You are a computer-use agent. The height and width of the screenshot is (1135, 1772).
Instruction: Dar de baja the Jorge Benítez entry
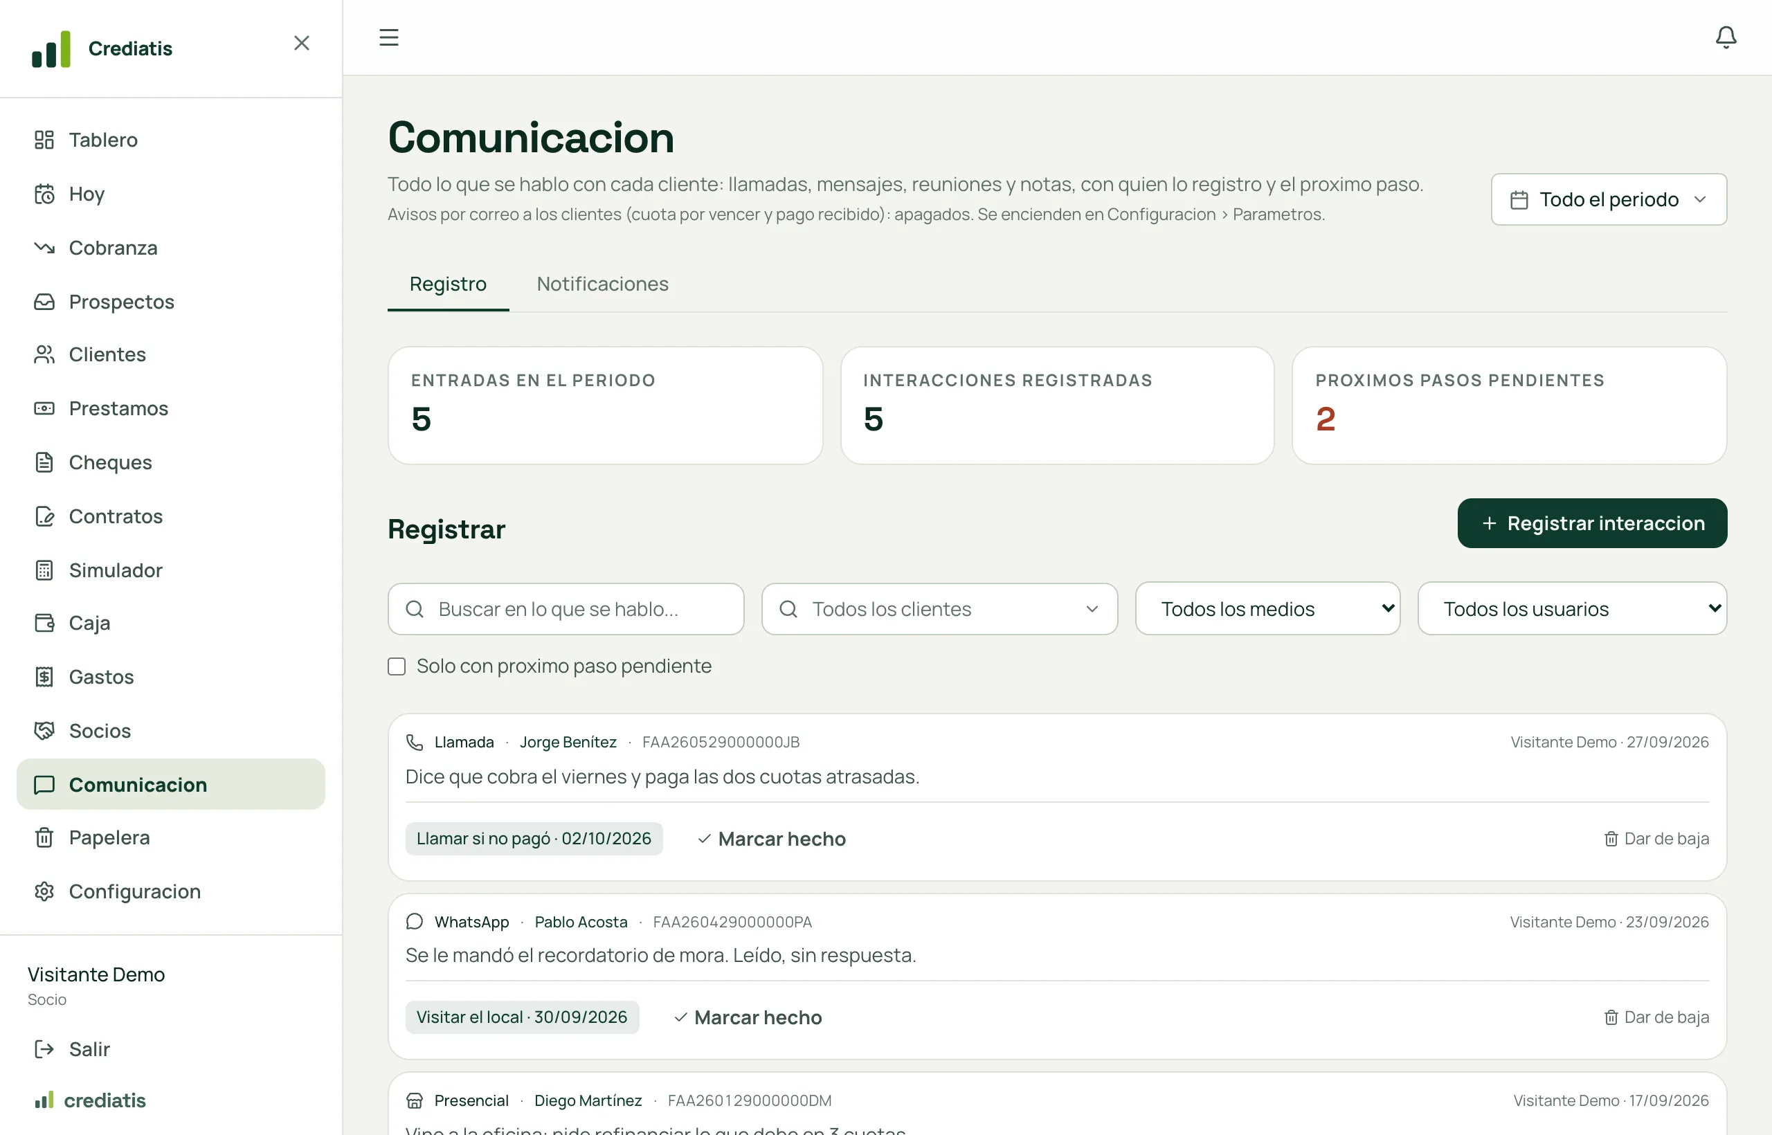(x=1656, y=839)
